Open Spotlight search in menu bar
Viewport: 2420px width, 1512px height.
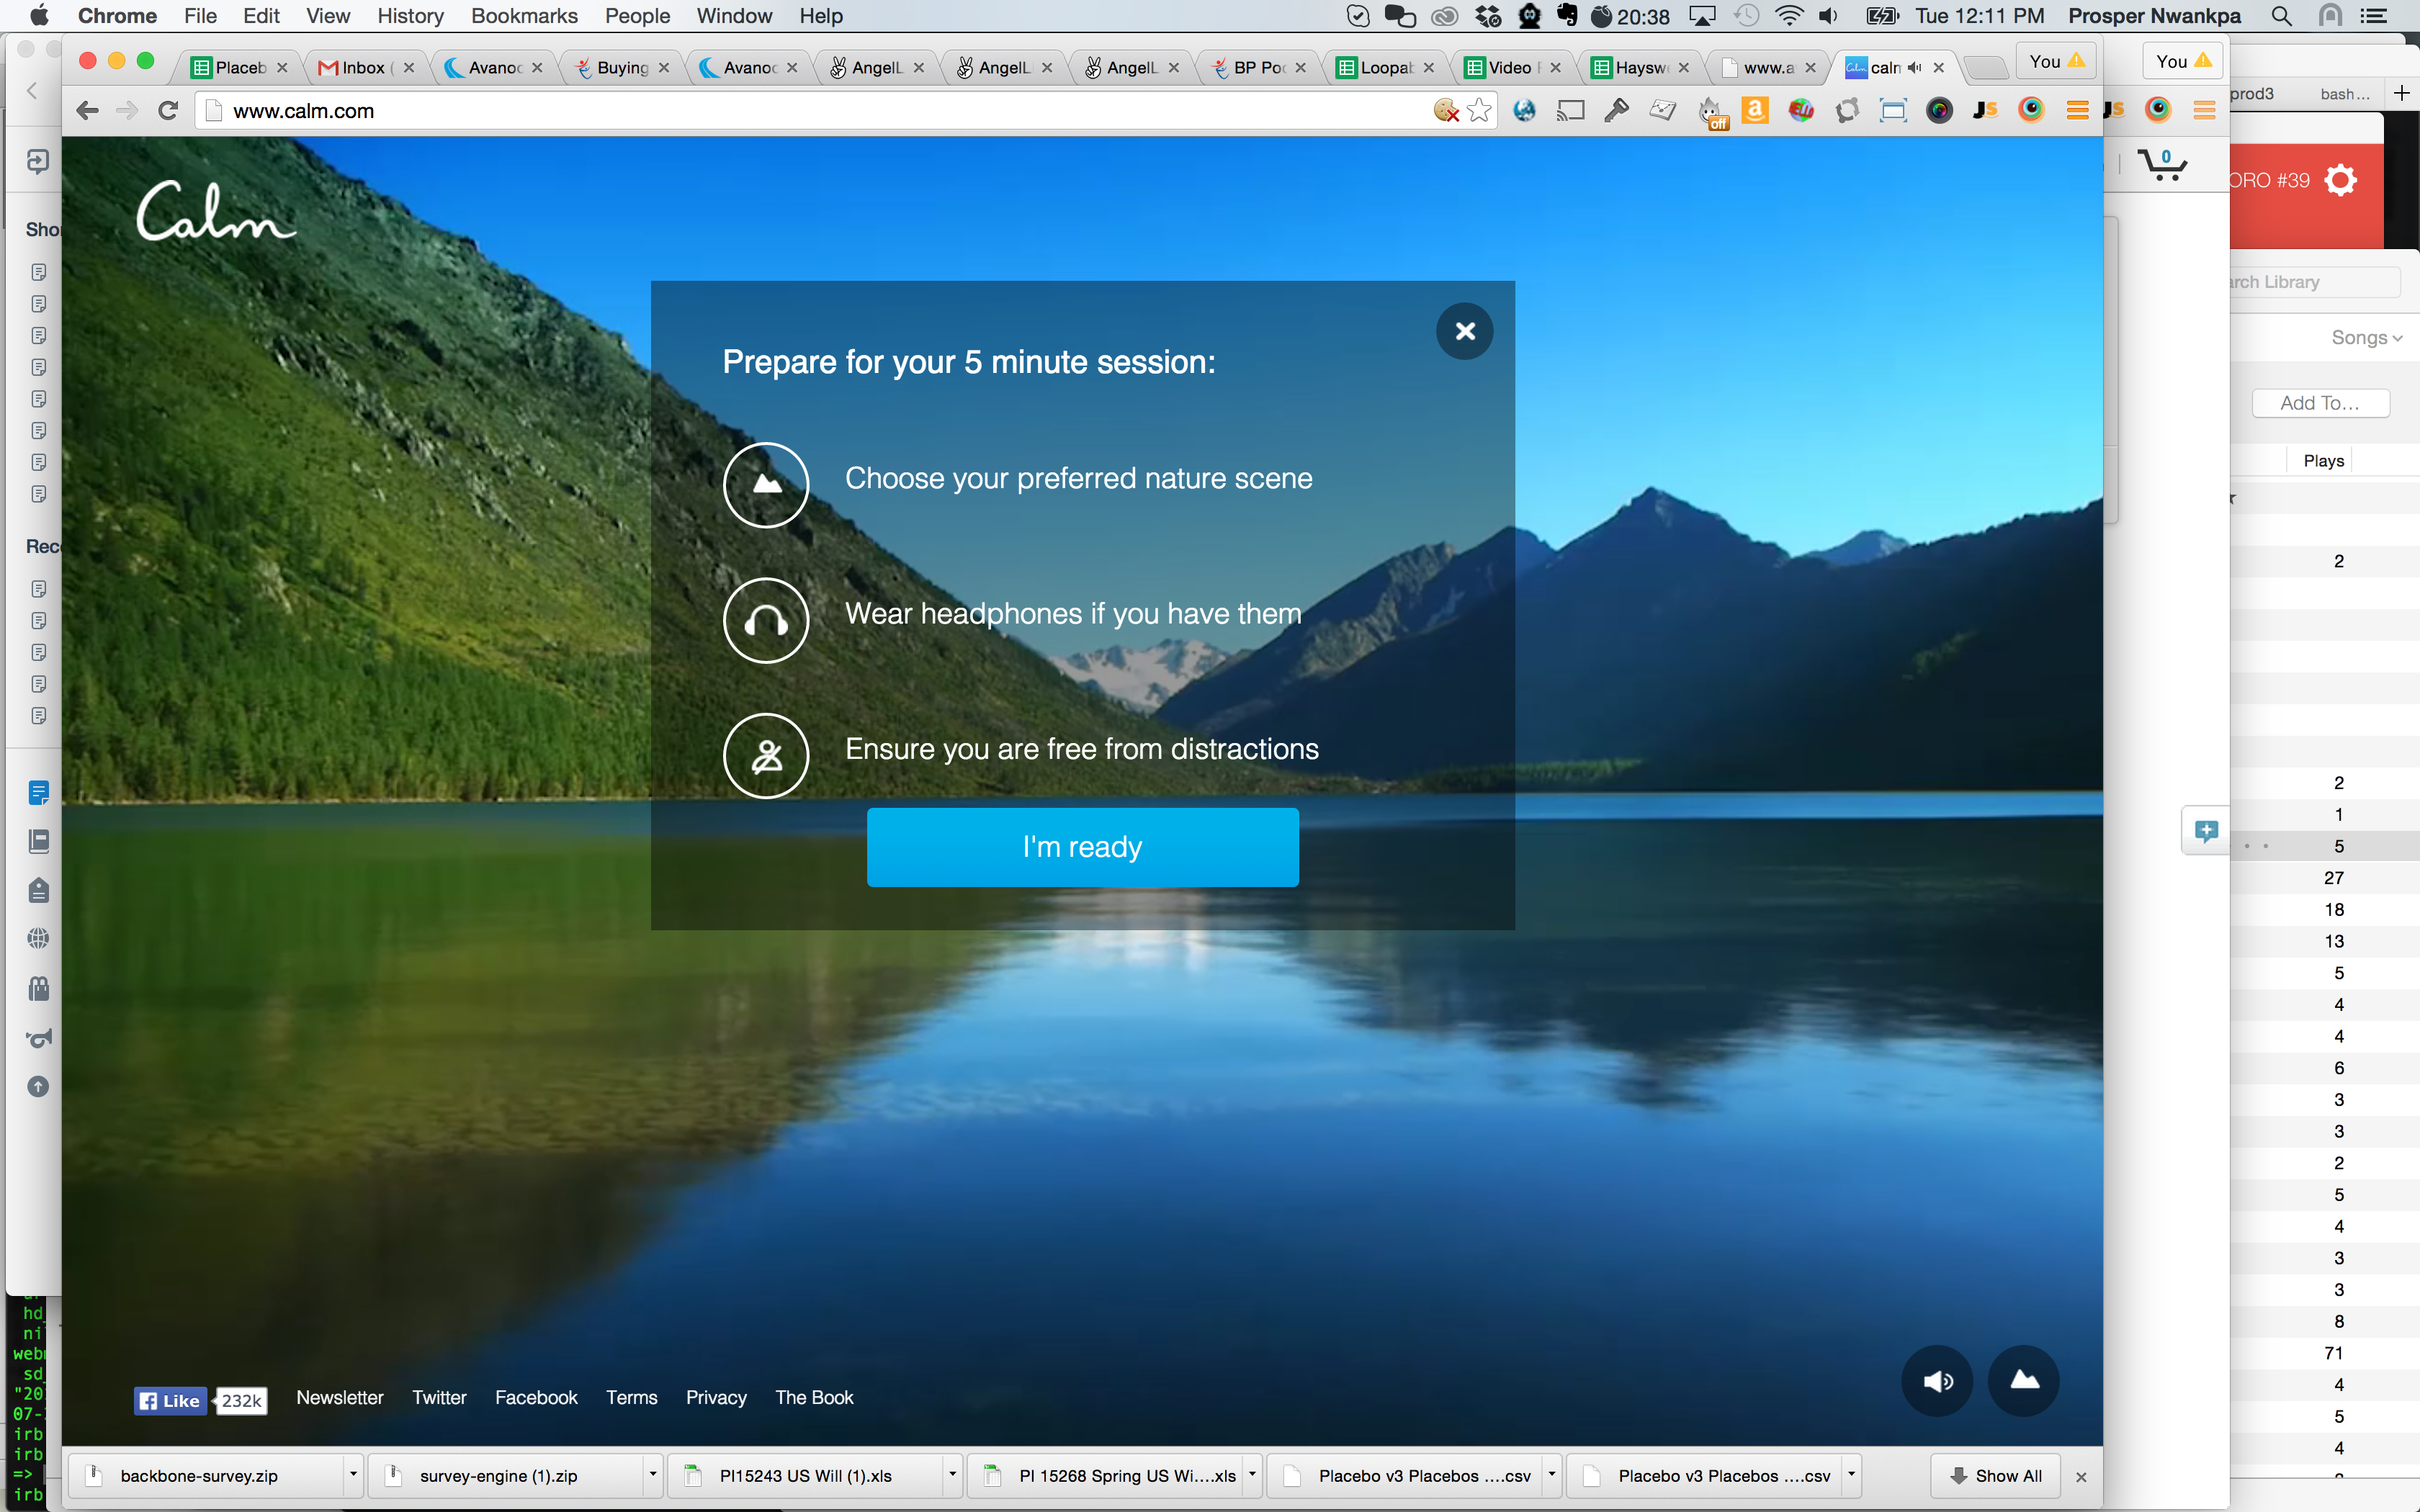tap(2281, 16)
